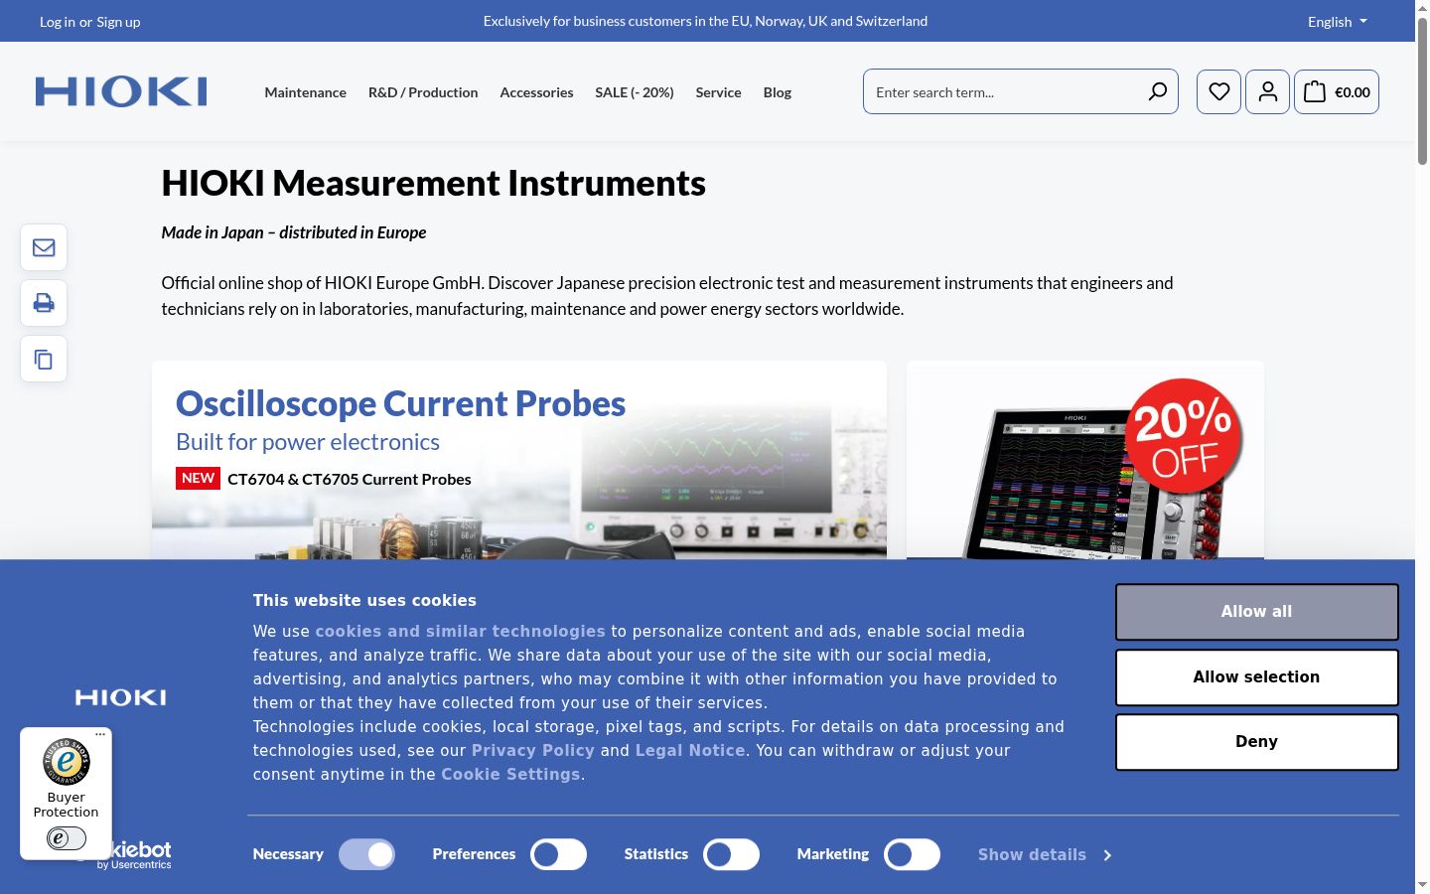This screenshot has height=894, width=1430.
Task: Click the search magnifier icon
Action: tap(1157, 91)
